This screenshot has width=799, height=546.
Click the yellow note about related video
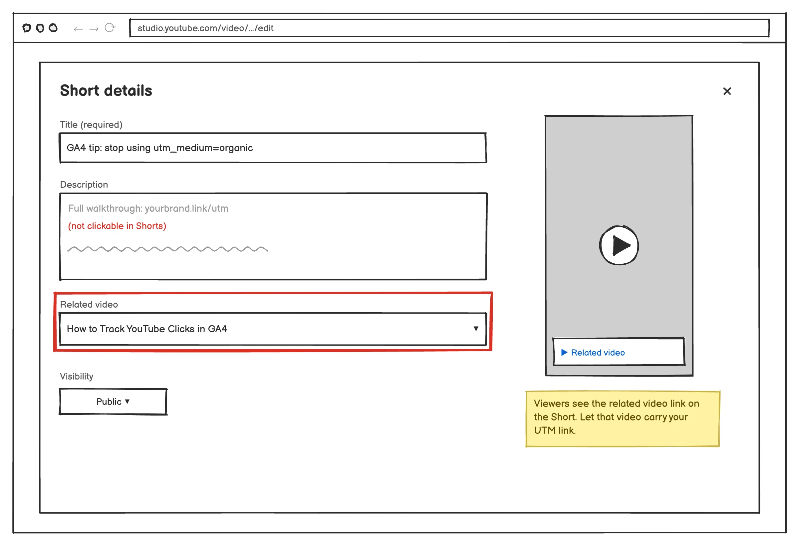pos(623,419)
